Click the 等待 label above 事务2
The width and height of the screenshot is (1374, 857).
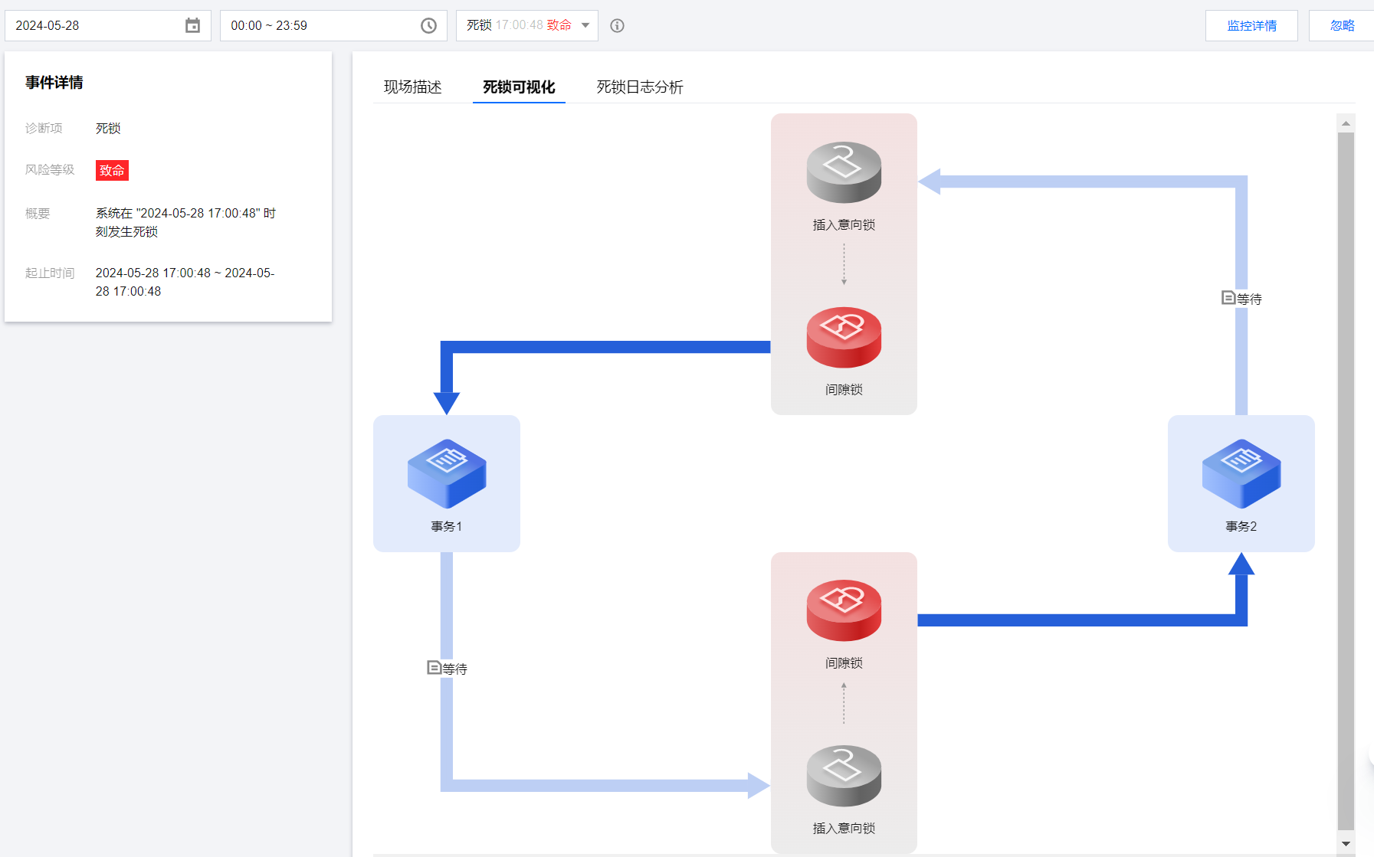(1250, 299)
